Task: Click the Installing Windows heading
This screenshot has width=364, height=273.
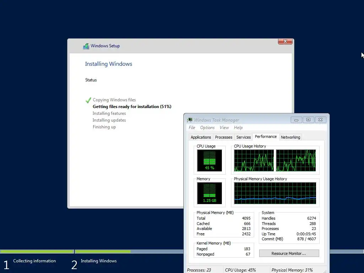Action: (x=108, y=64)
